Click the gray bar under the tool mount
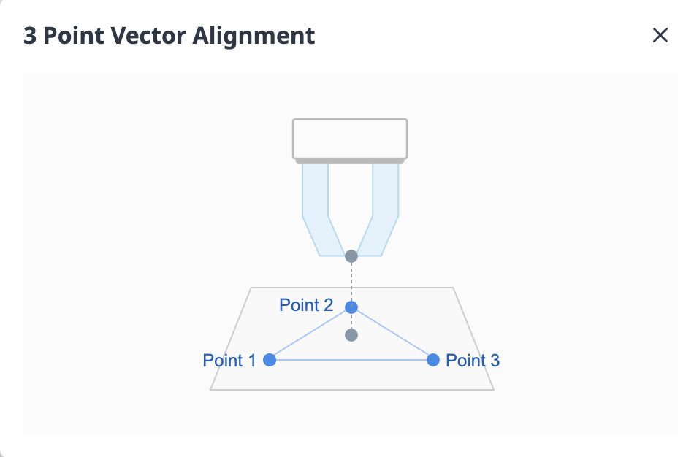 350,160
